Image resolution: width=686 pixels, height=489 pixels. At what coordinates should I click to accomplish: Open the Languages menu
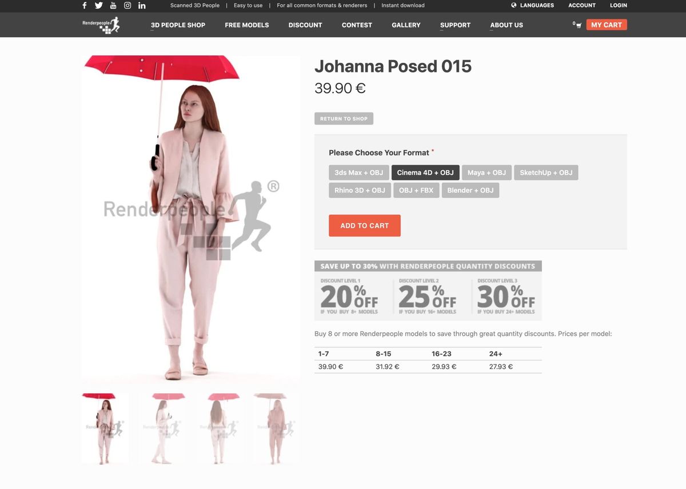(x=537, y=5)
